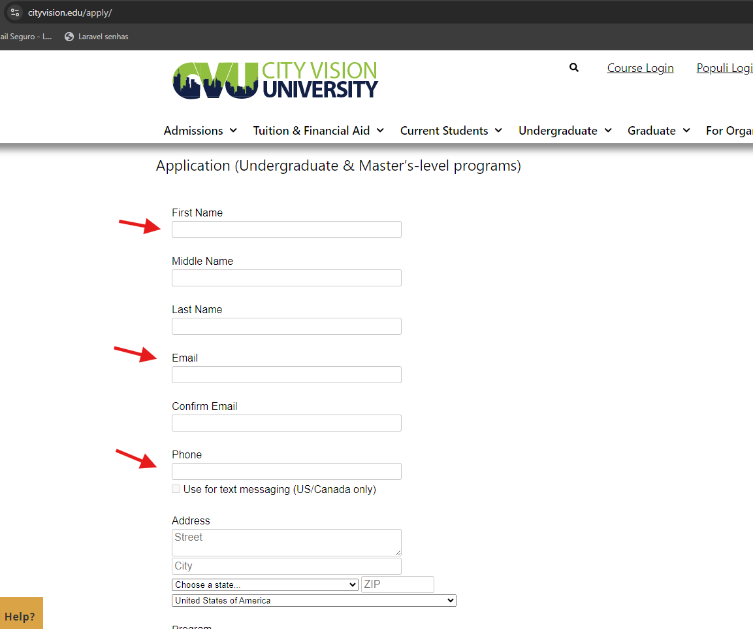753x629 pixels.
Task: Focus the ZIP input field
Action: point(398,585)
